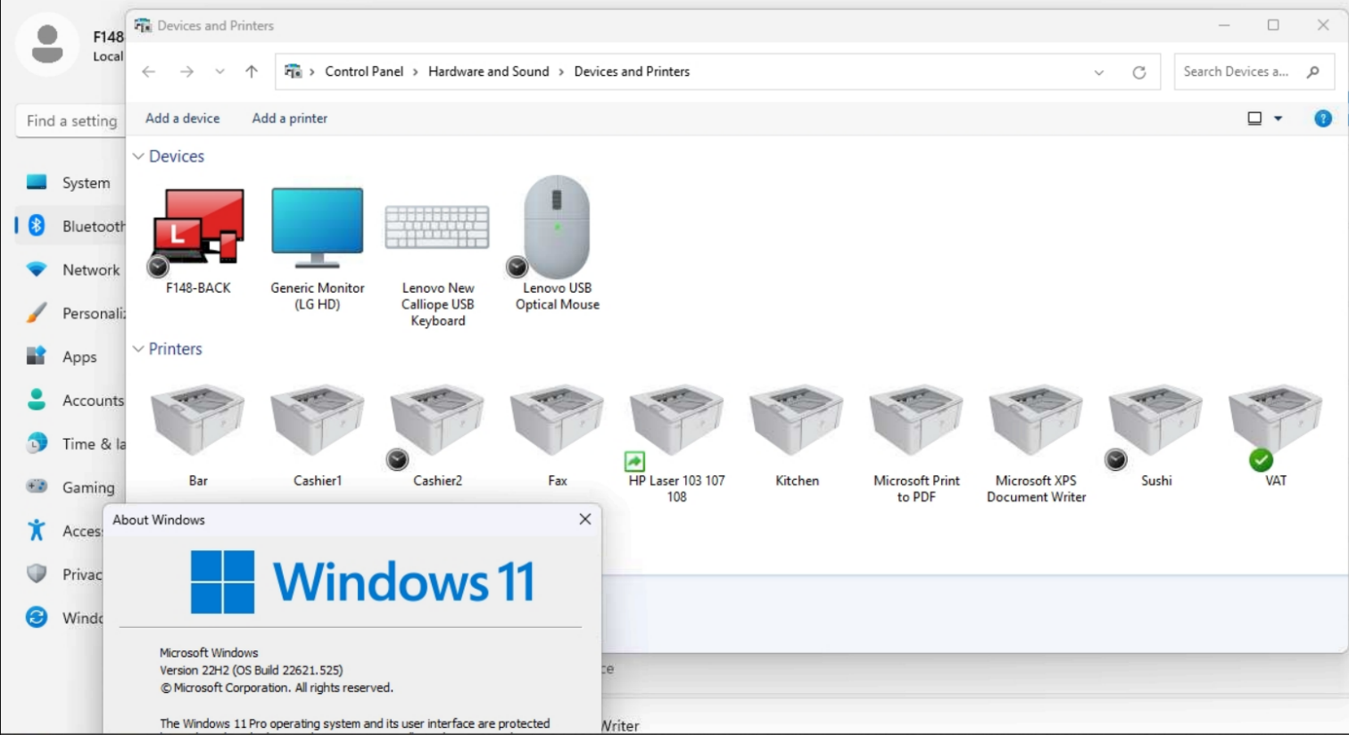Close the About Windows dialog

(585, 519)
